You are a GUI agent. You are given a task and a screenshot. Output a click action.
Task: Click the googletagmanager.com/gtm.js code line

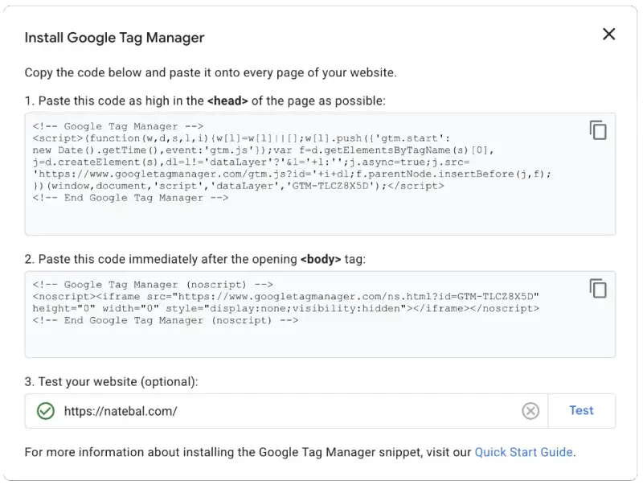pos(292,174)
